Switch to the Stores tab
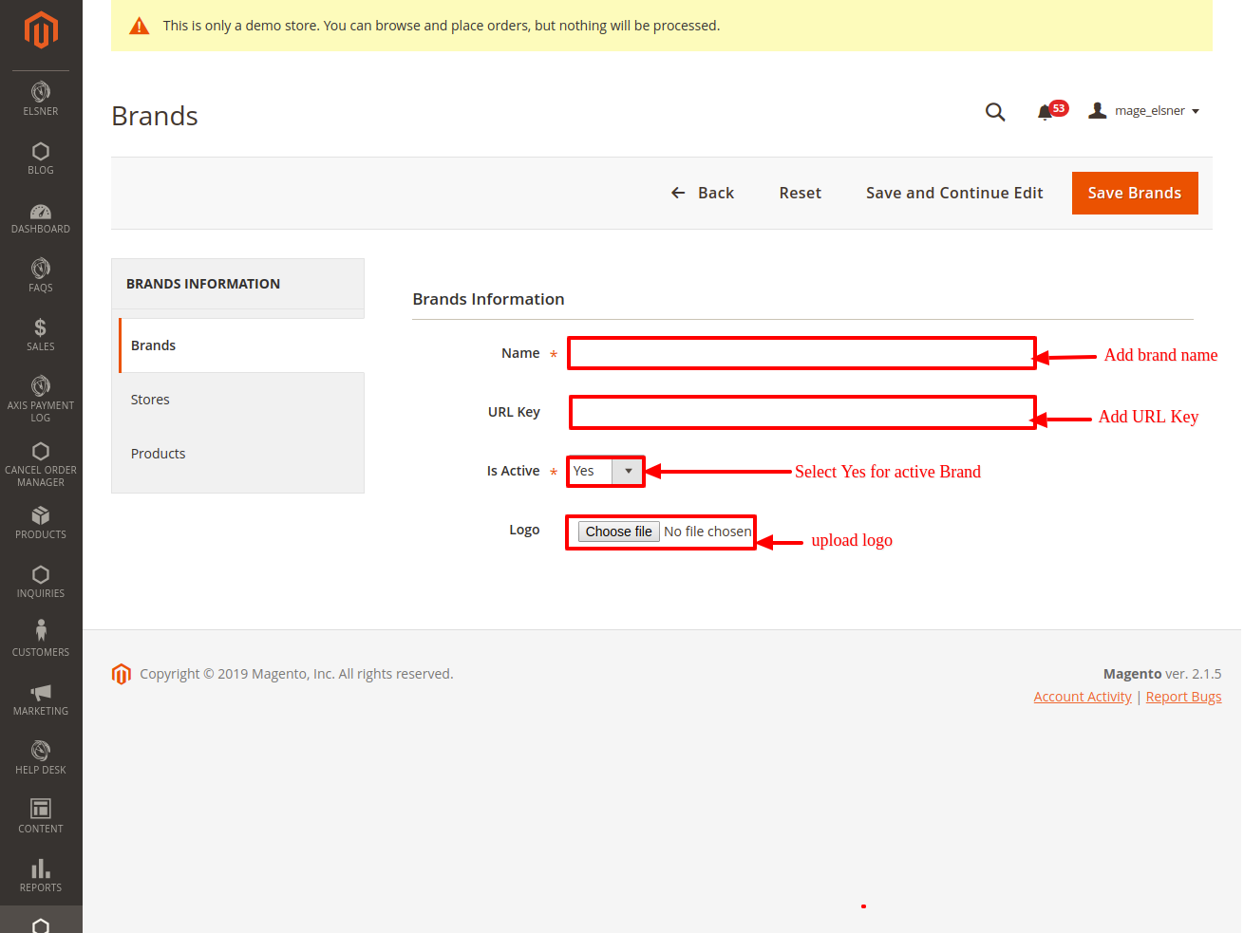Viewport: 1244px width, 933px height. click(x=150, y=400)
